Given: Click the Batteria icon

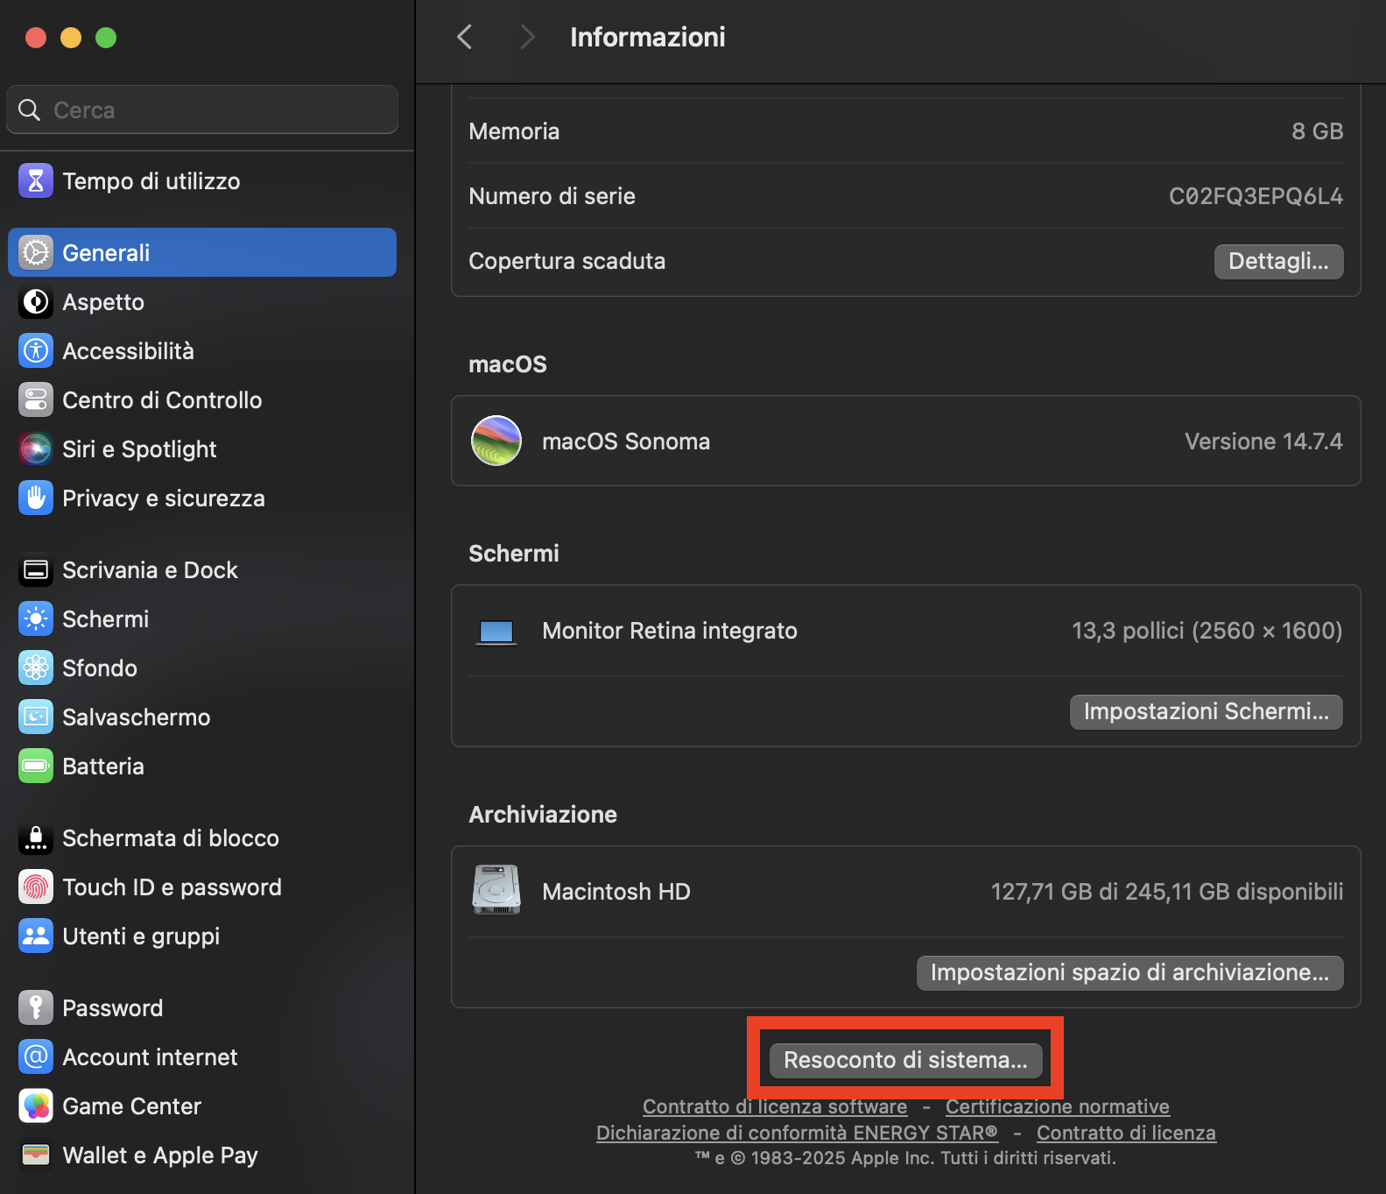Looking at the screenshot, I should click(x=36, y=767).
